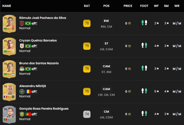Click the POS column header
Viewport: 184px width, 125px height.
click(x=106, y=6)
